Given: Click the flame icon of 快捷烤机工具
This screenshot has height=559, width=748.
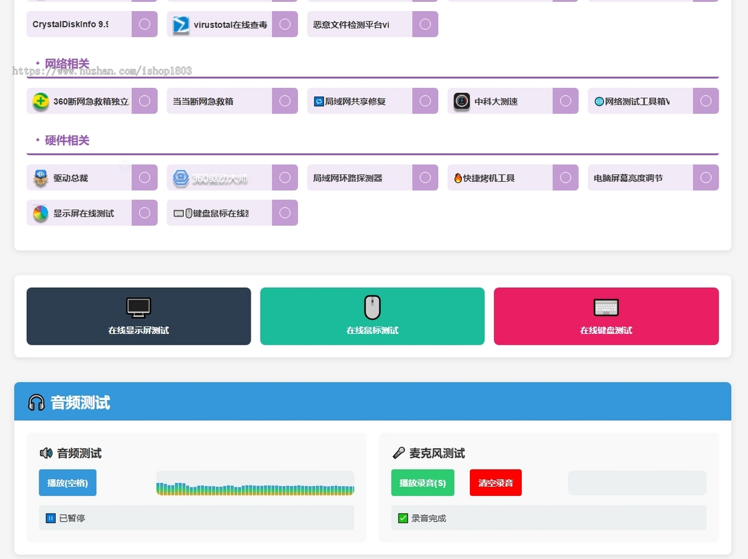Looking at the screenshot, I should [458, 178].
